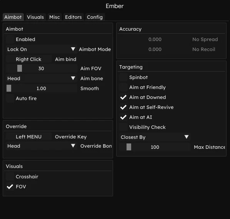Switch to the Visuals tab
Screen dimensions: 230x219
(35, 17)
